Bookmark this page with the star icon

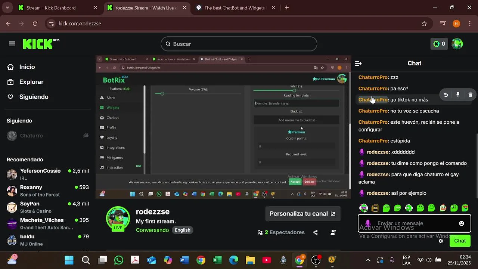[424, 24]
